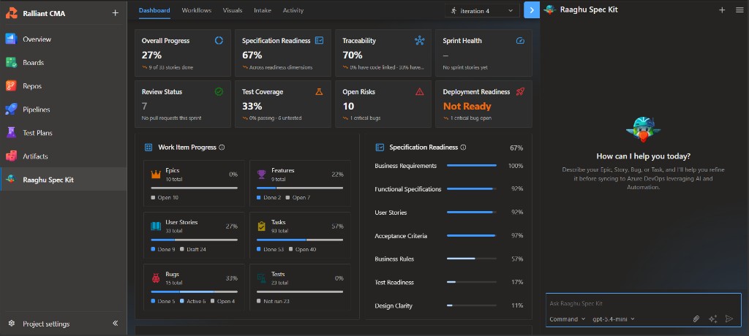Switch to the Activity tab

tap(293, 10)
